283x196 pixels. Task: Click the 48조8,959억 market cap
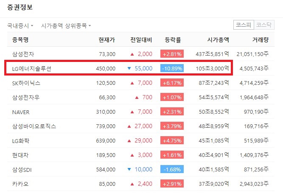214,126
